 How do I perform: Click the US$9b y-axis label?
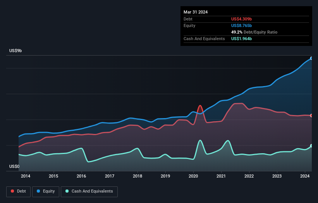click(15, 51)
